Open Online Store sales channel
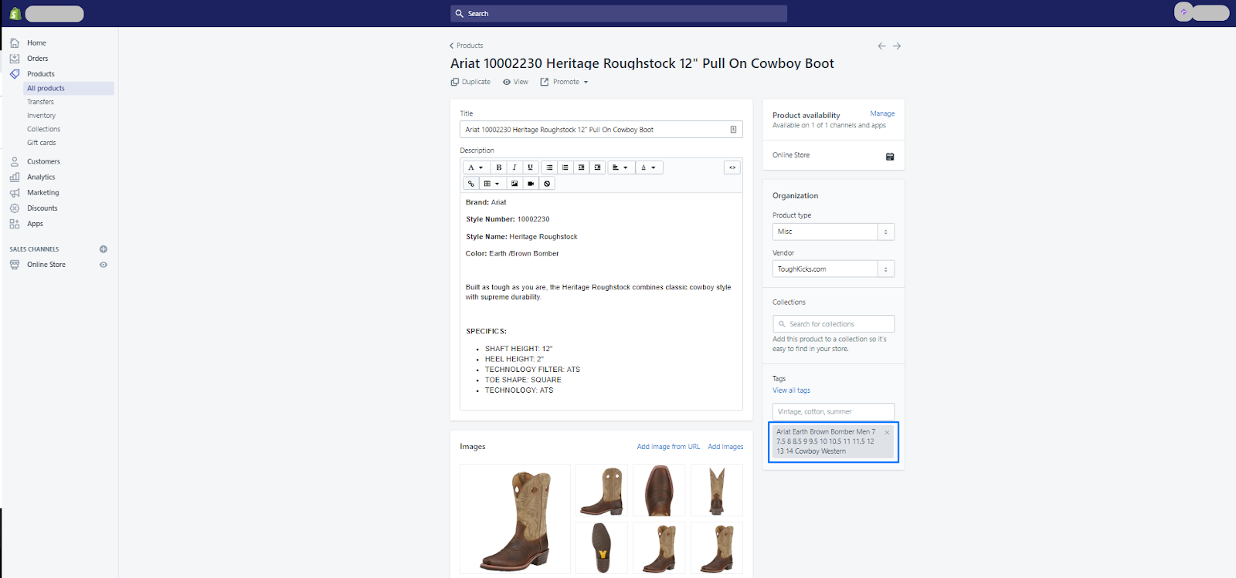The width and height of the screenshot is (1236, 578). click(46, 265)
